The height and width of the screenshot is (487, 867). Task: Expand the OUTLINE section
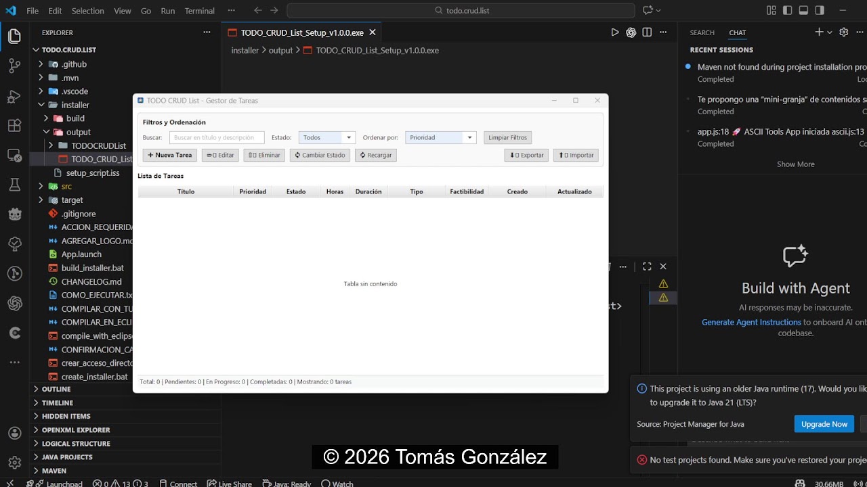coord(56,389)
